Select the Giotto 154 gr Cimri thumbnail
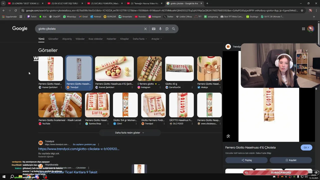This screenshot has height=180, width=320. point(125,105)
